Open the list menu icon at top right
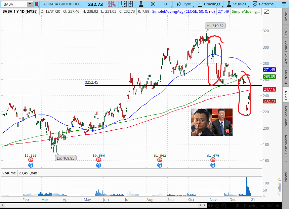Image resolution: width=289 pixels, height=211 pixels. tap(284, 4)
